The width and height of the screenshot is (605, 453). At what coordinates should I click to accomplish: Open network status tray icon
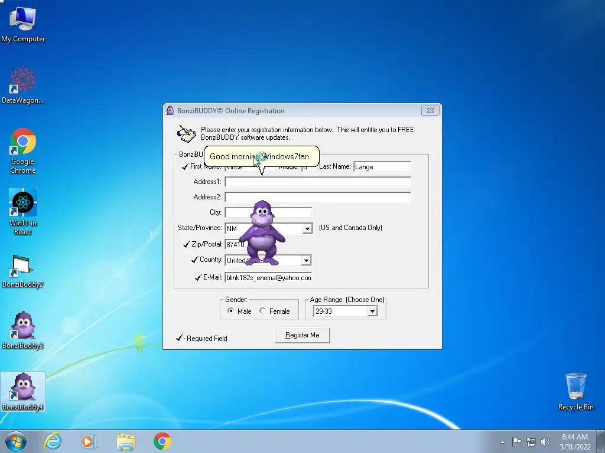(531, 442)
